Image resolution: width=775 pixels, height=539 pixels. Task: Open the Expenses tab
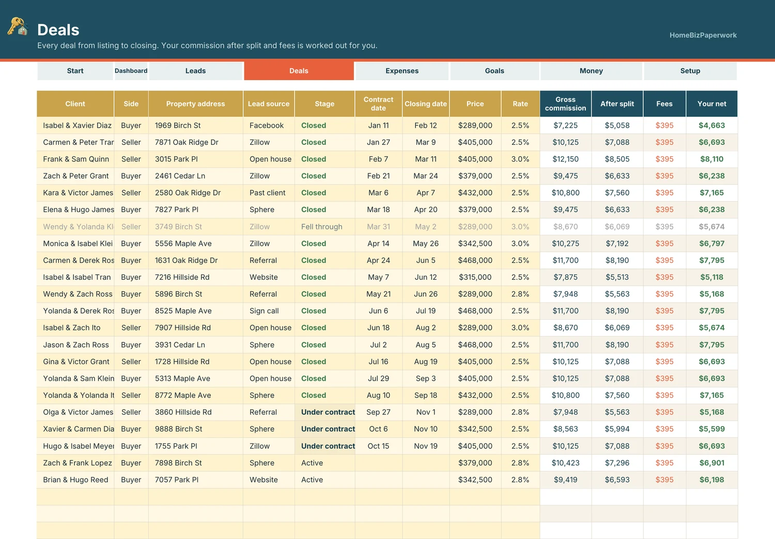click(402, 71)
